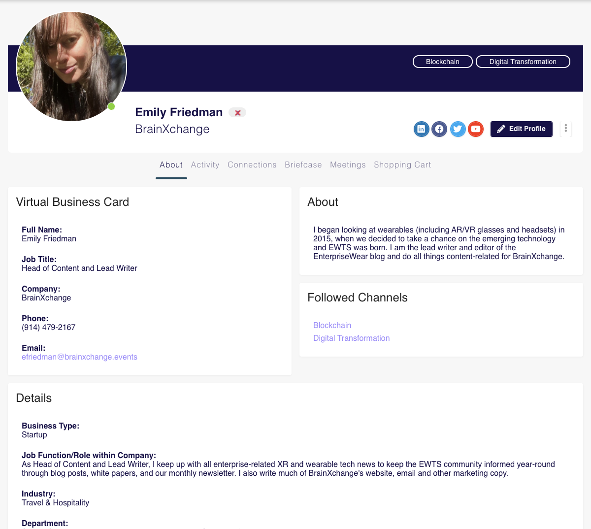This screenshot has height=529, width=591.
Task: Open the Briefcase tab
Action: click(303, 165)
